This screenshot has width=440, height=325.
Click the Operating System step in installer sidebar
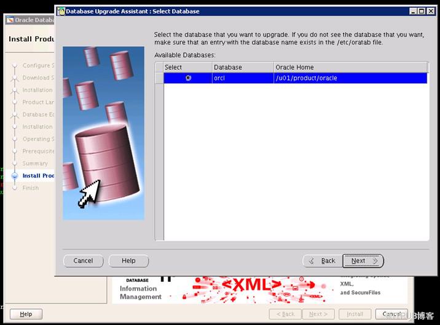38,139
